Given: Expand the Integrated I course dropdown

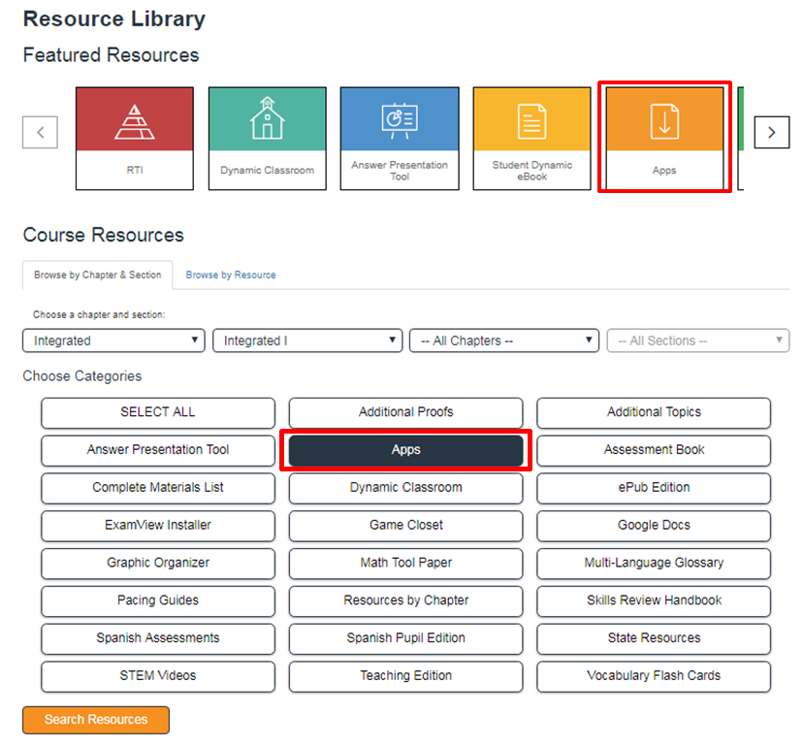Looking at the screenshot, I should (307, 340).
